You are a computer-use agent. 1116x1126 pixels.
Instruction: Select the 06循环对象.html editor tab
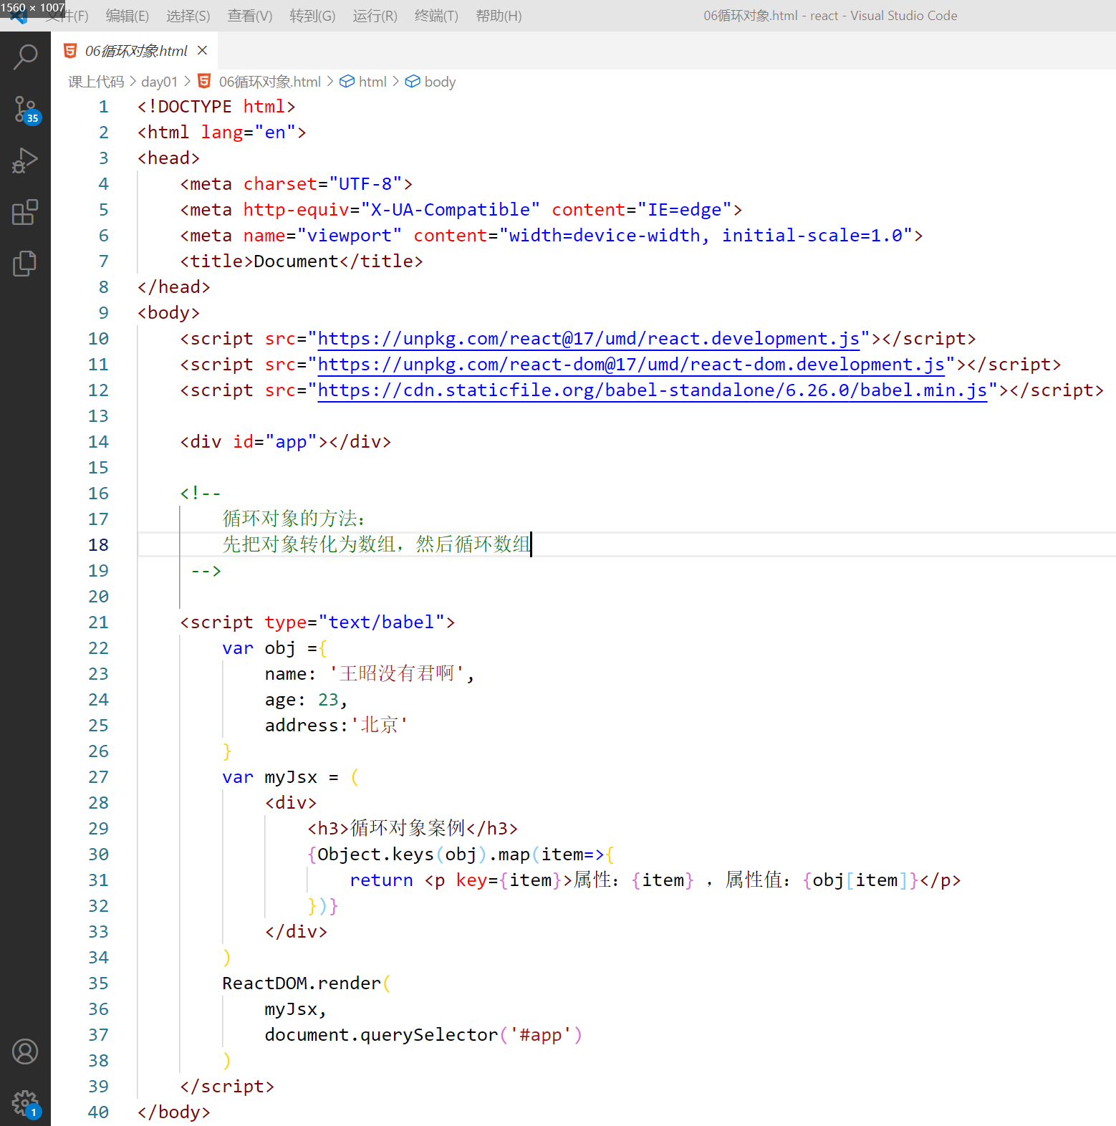tap(135, 50)
